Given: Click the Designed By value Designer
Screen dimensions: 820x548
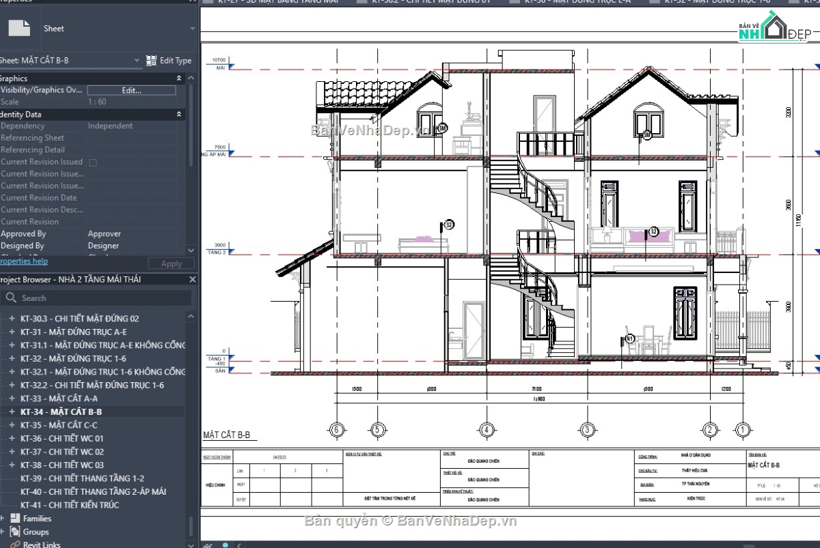Looking at the screenshot, I should pyautogui.click(x=103, y=246).
